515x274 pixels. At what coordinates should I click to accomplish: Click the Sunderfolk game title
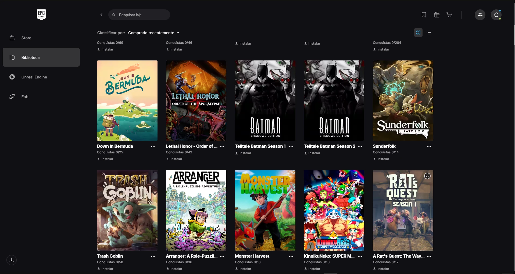(x=384, y=146)
